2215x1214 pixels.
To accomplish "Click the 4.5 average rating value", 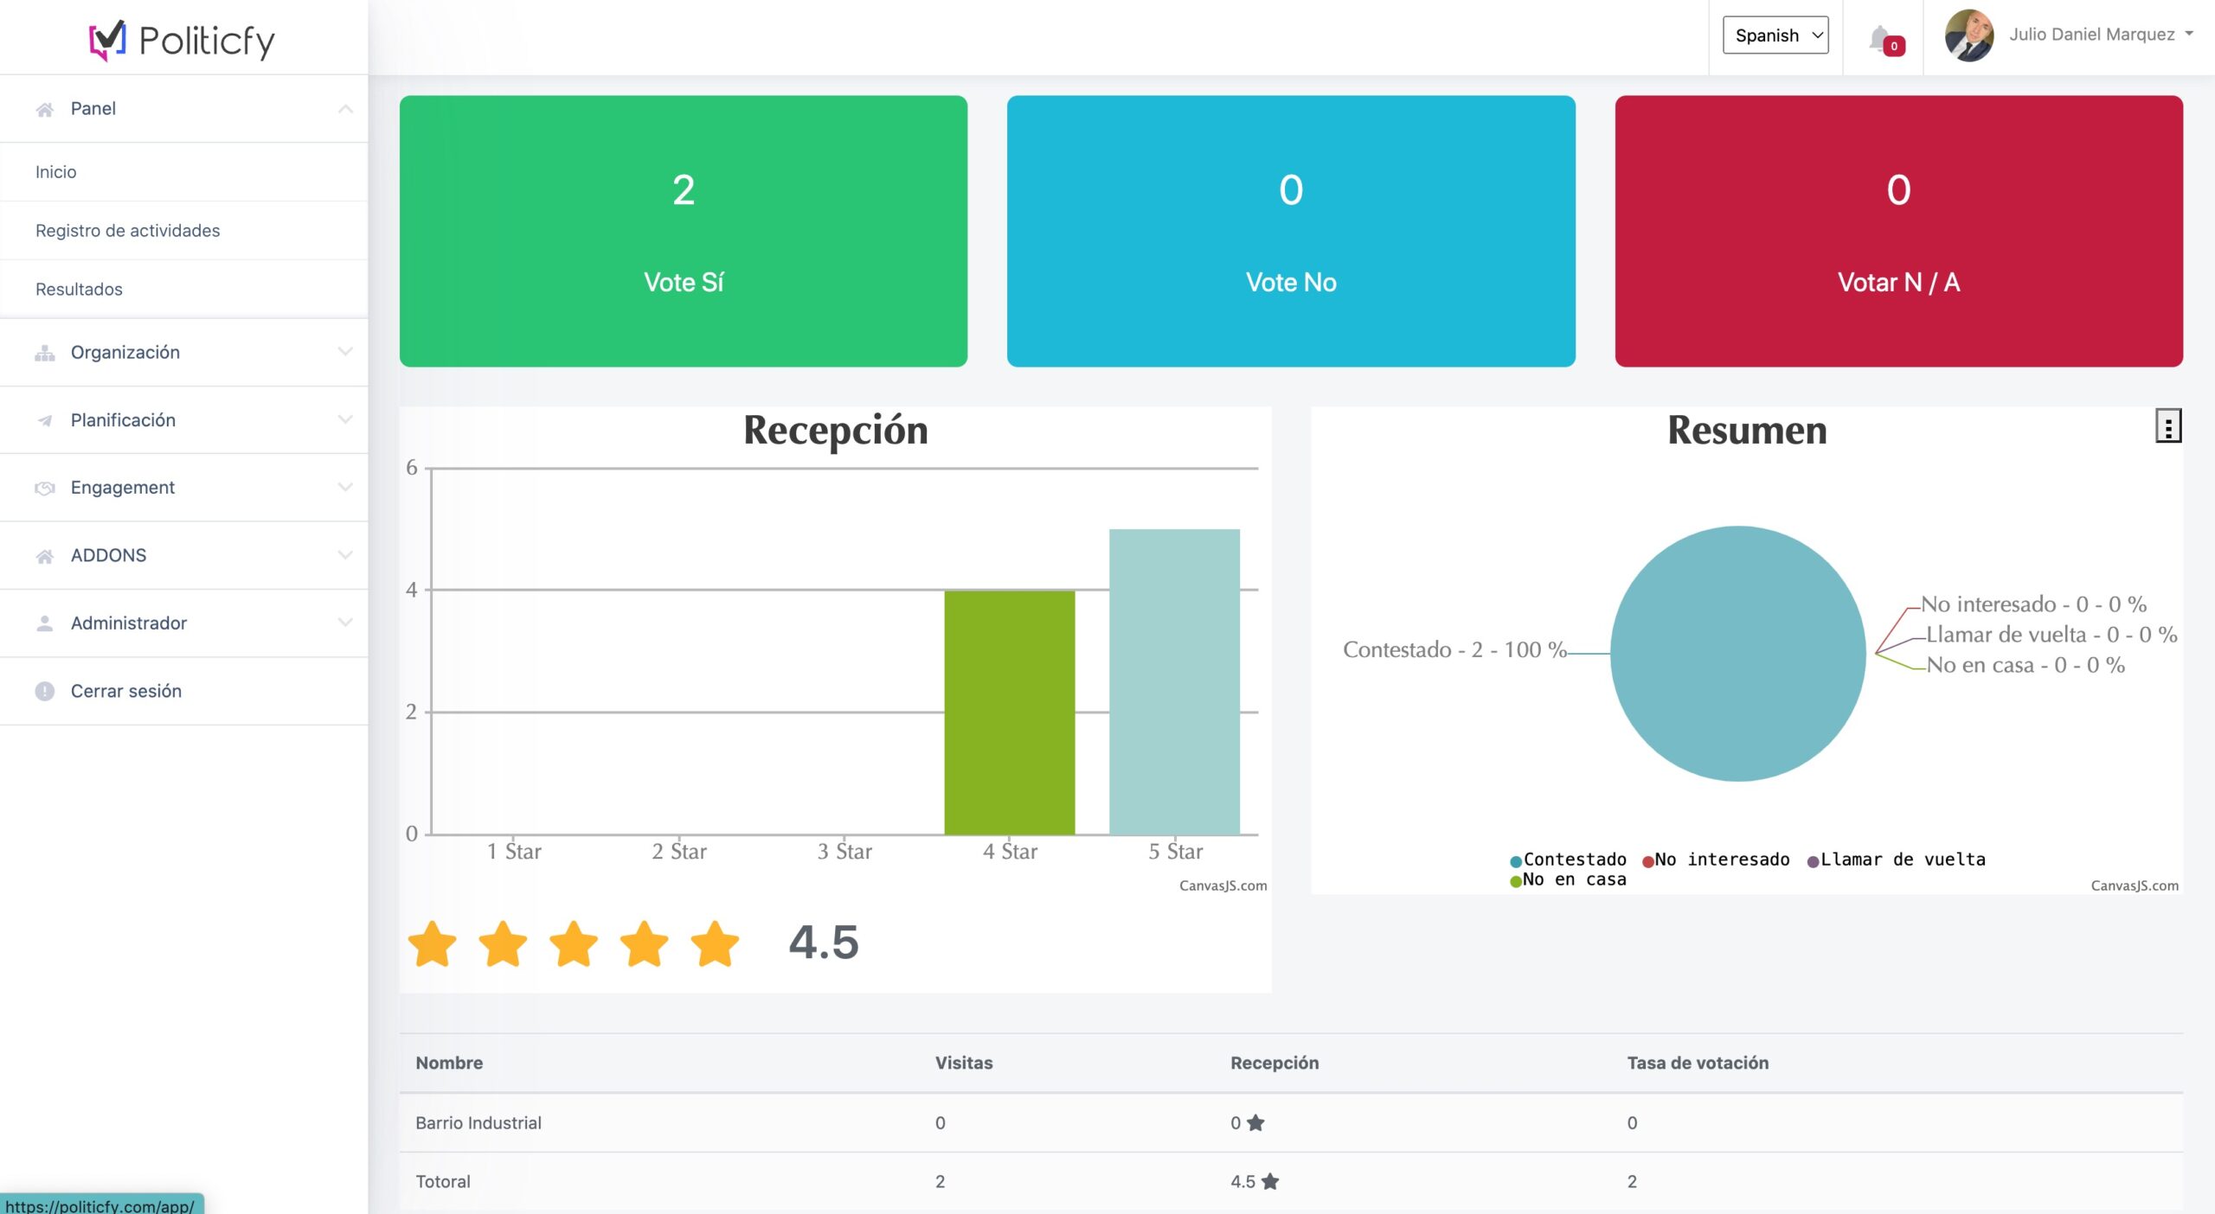I will pyautogui.click(x=824, y=942).
